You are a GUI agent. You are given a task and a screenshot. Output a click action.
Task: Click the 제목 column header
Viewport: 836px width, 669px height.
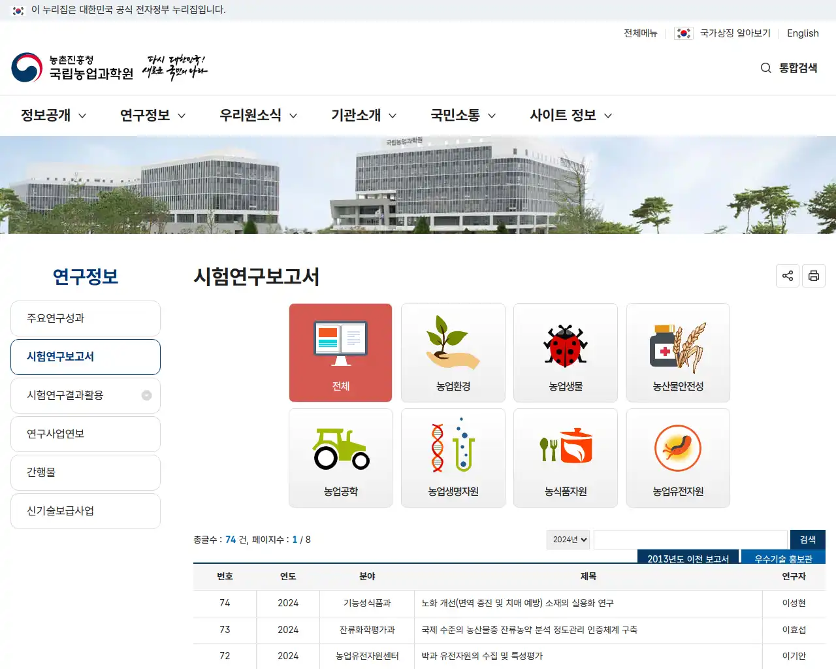click(588, 576)
